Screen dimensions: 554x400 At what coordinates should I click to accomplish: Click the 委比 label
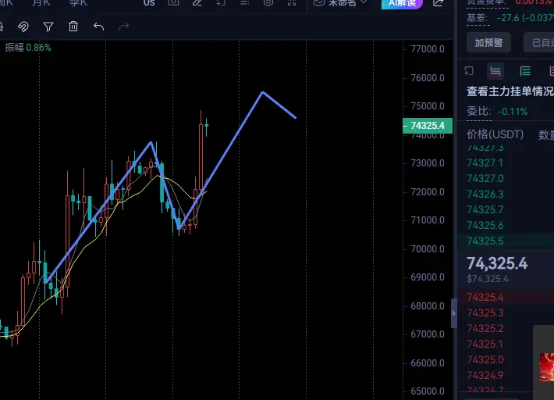(x=479, y=112)
